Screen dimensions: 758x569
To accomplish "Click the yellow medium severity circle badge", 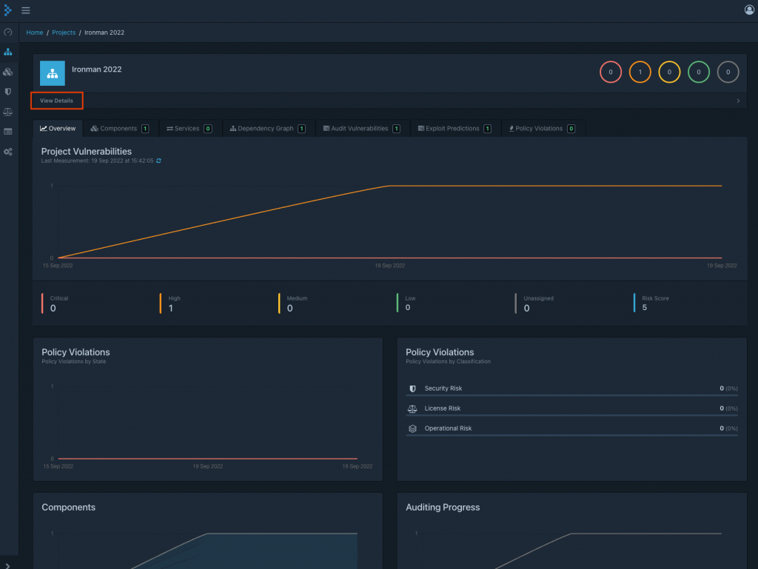I will coord(669,72).
